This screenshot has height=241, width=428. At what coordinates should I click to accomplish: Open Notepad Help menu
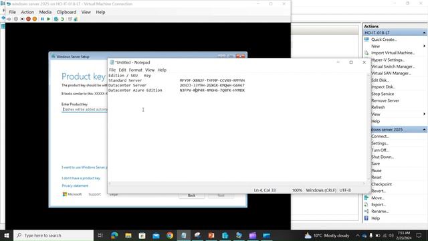point(162,70)
